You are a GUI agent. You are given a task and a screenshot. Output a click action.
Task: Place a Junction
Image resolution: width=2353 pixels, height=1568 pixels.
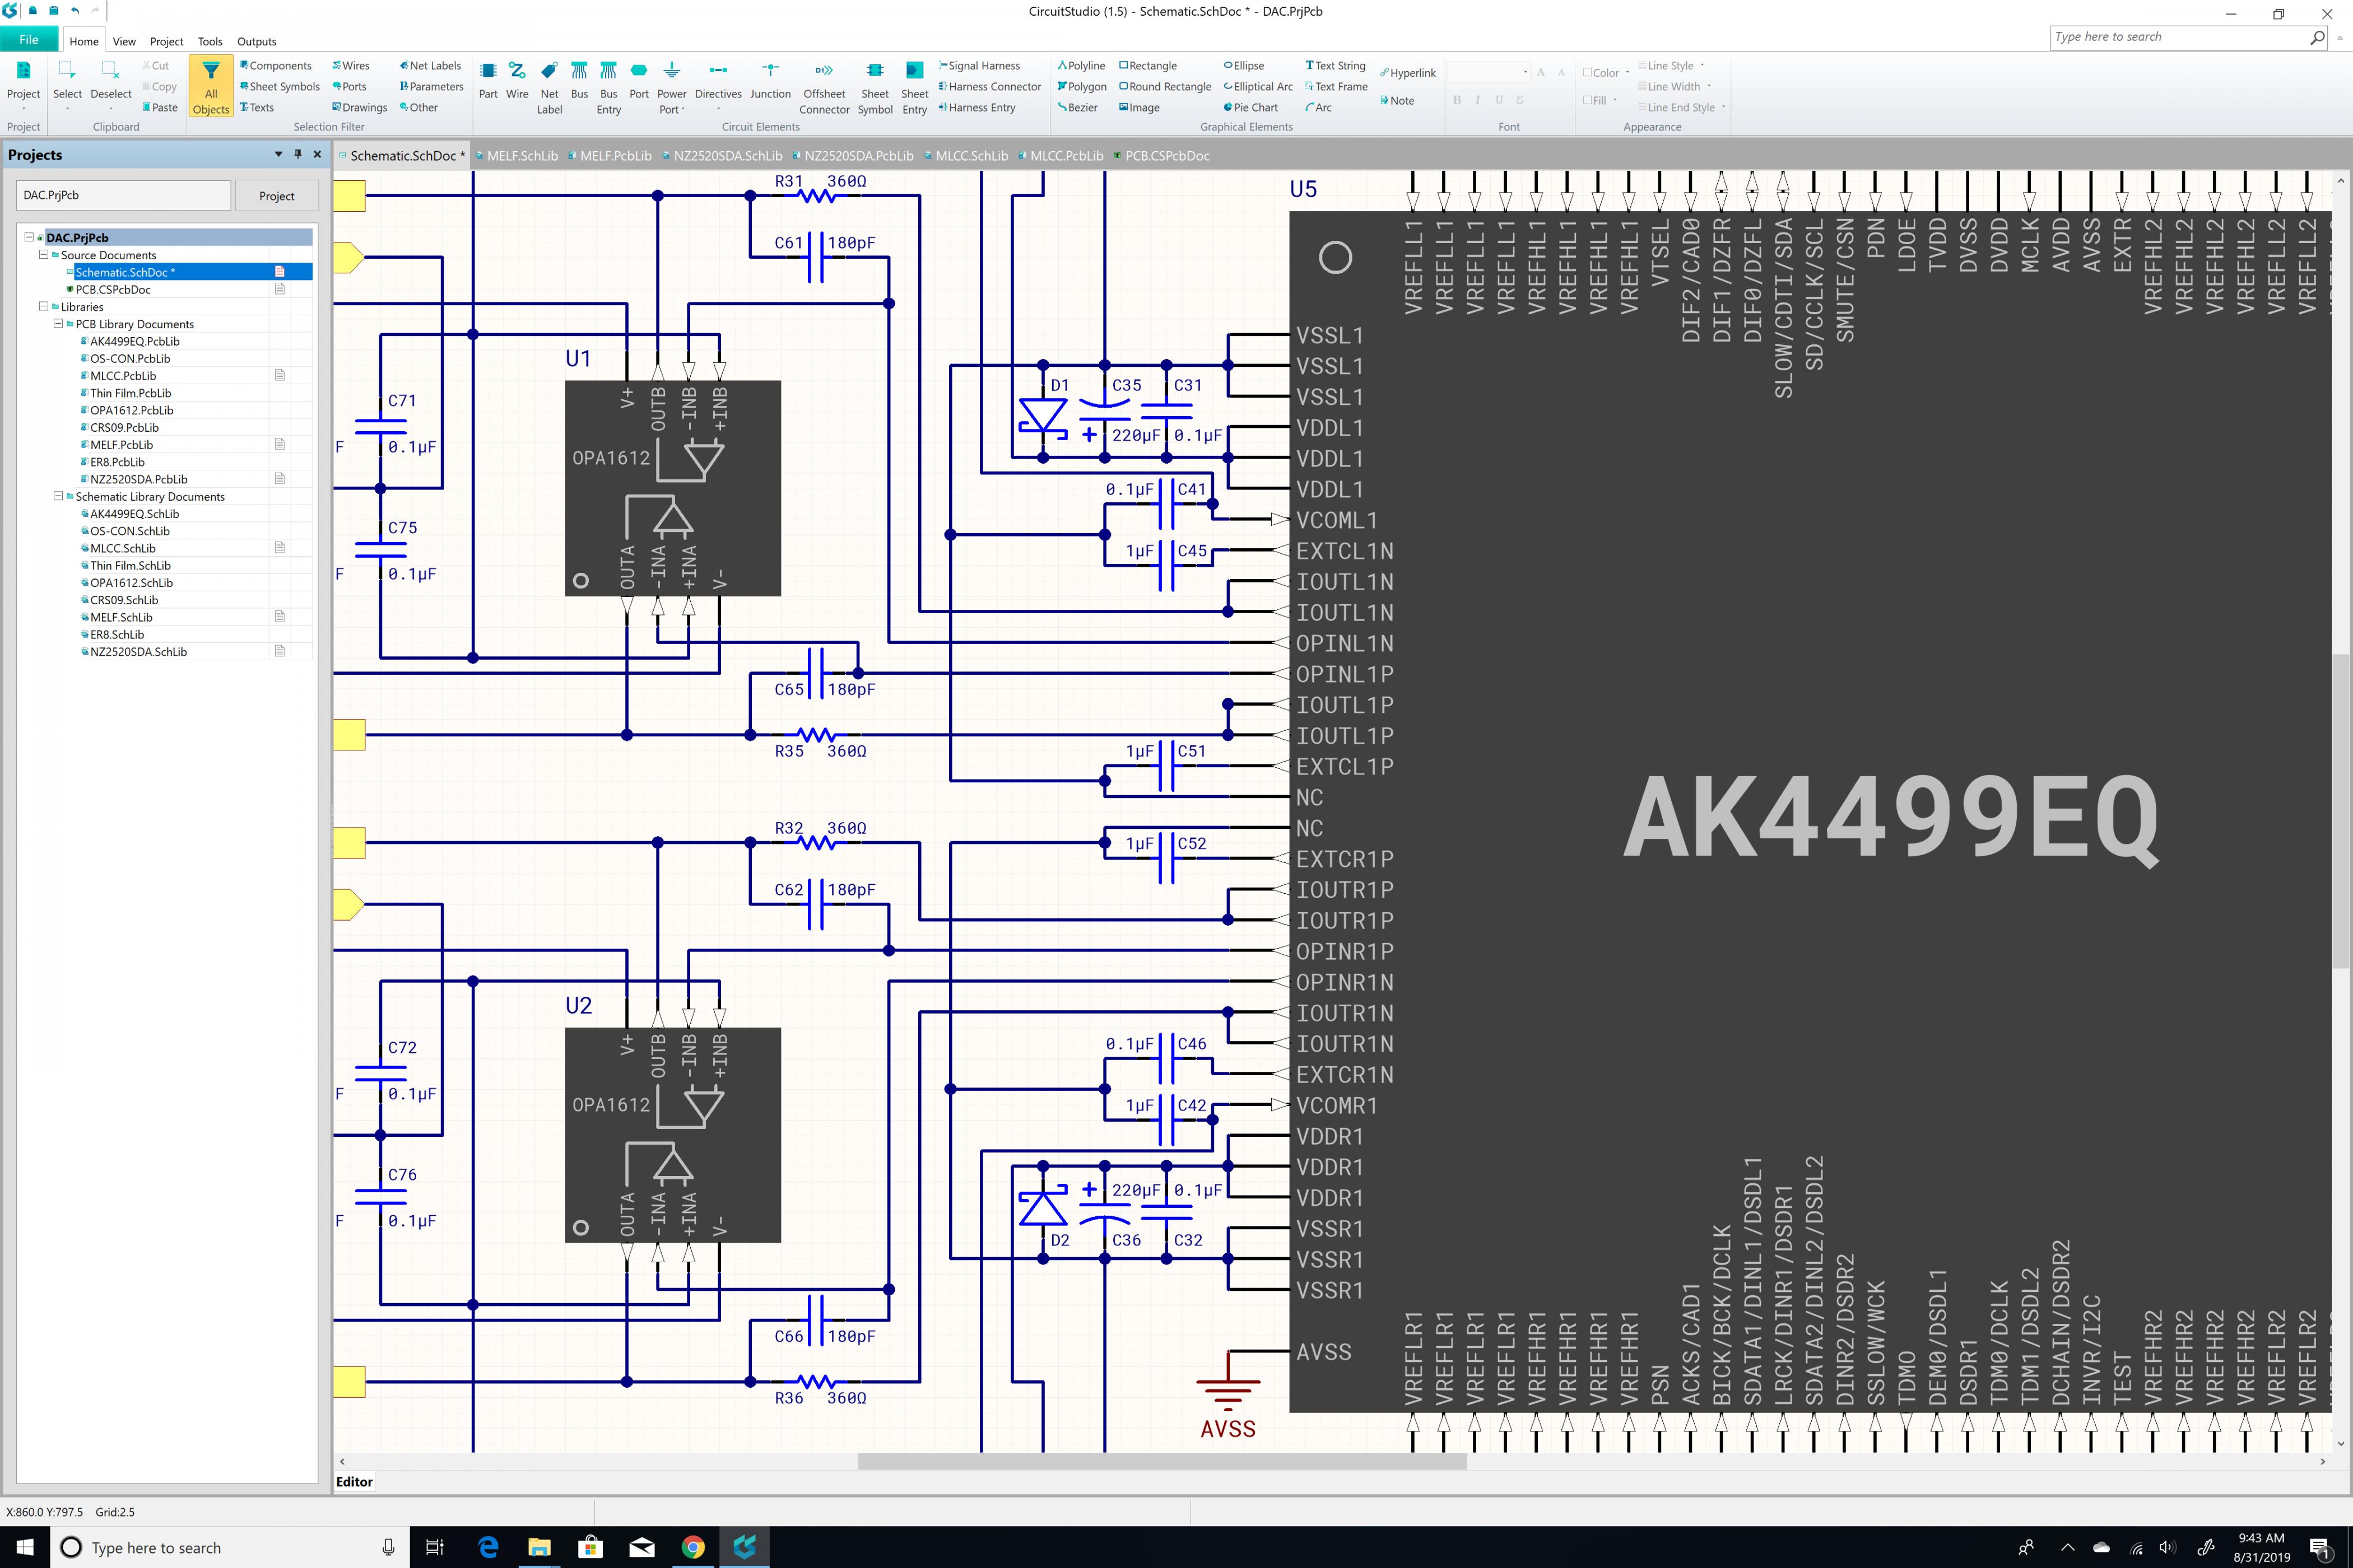click(x=770, y=80)
